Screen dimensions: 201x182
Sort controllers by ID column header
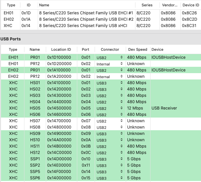click(28, 5)
